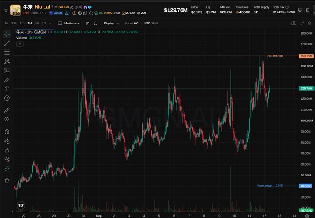Add Niu Lai to favorites with star icon

pos(6,10)
